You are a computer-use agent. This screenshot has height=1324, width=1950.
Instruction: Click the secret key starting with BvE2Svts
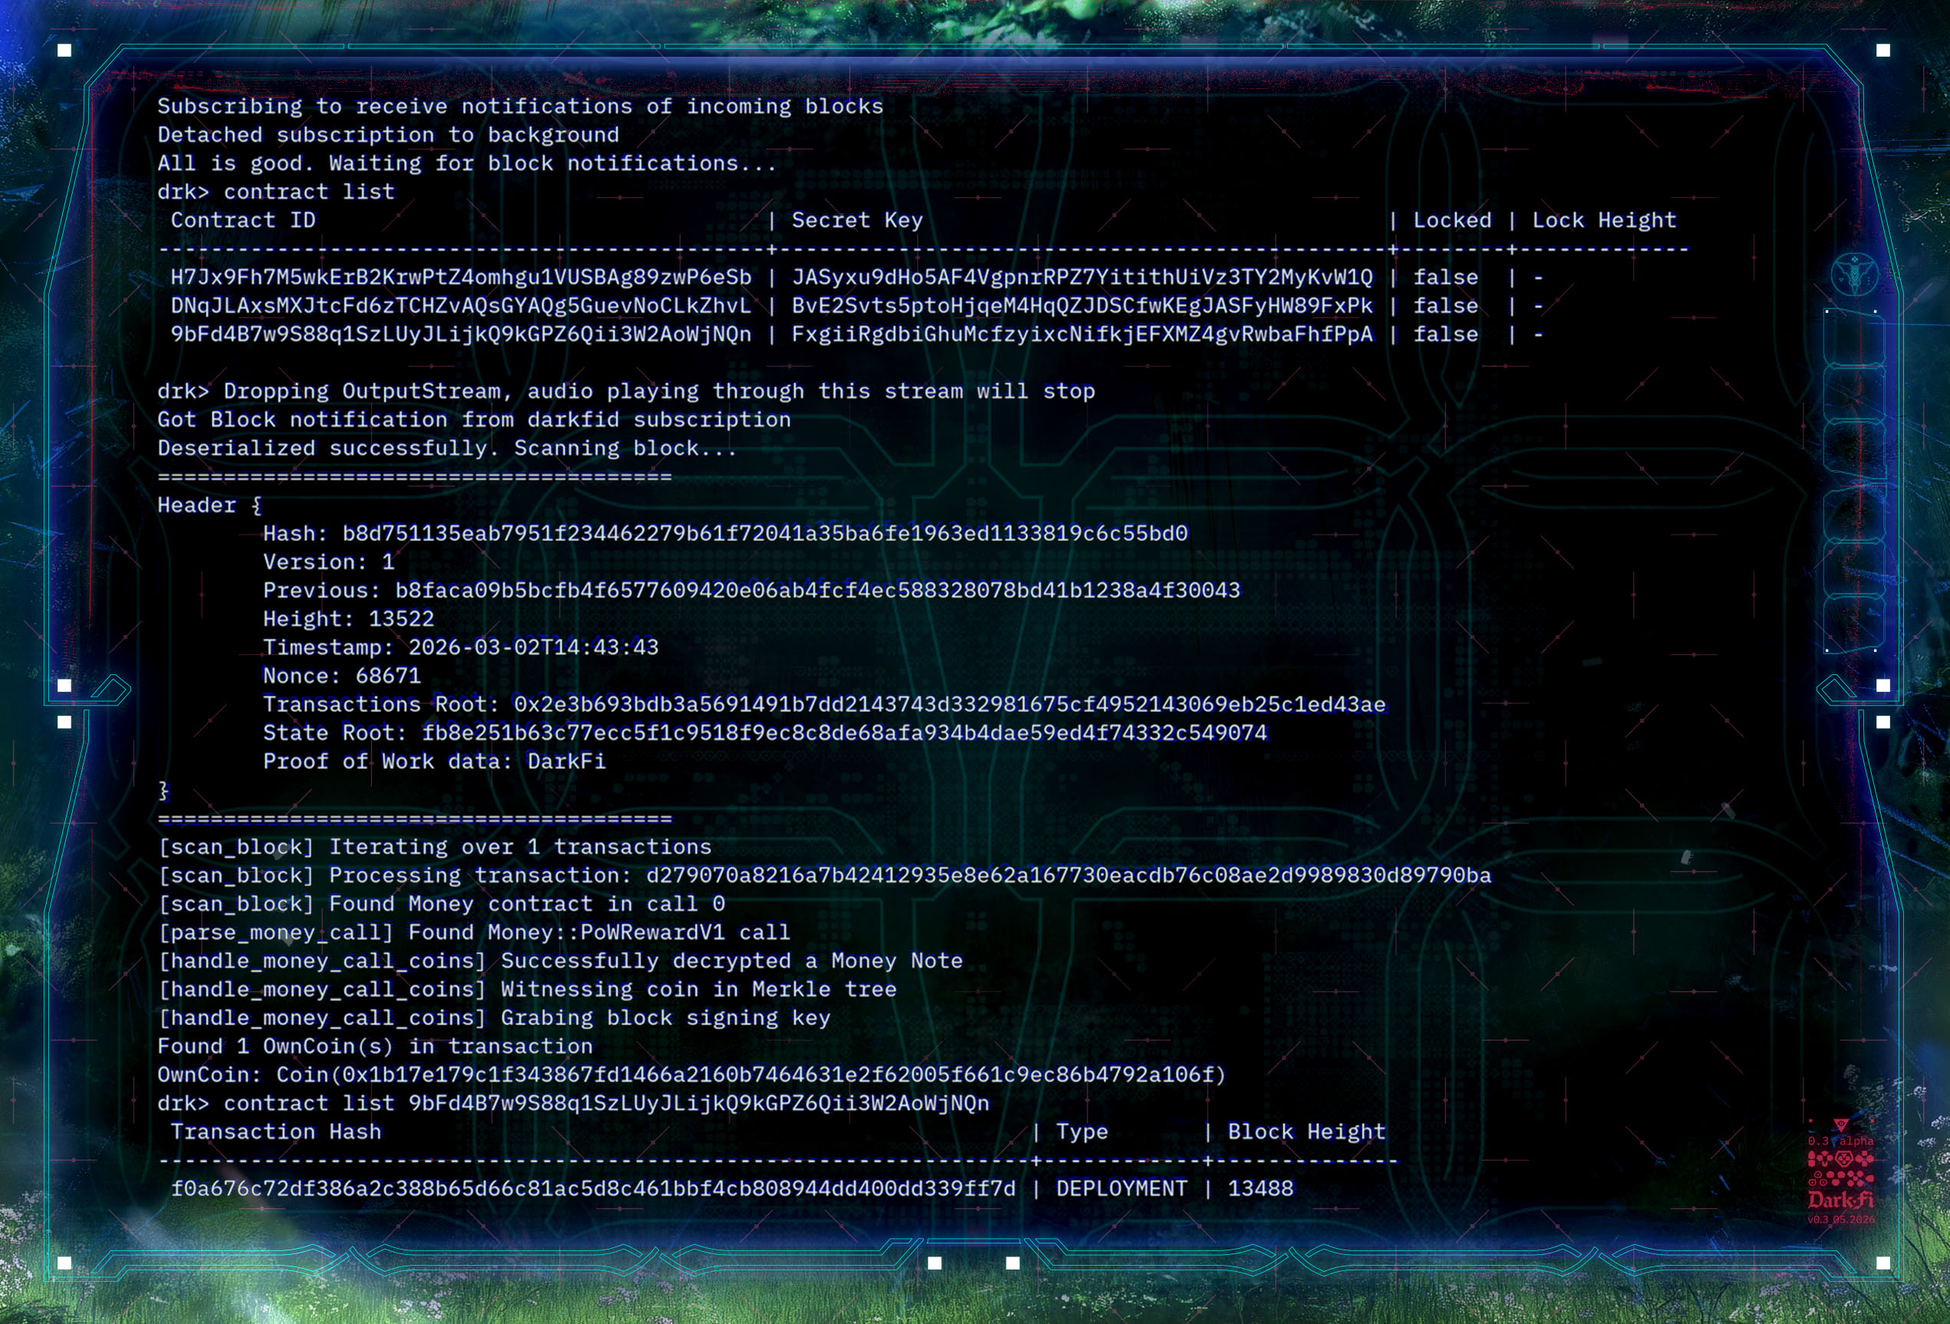[x=1082, y=306]
